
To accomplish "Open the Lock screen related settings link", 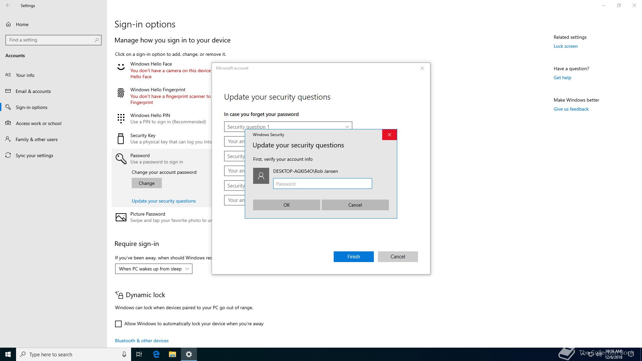I will 565,46.
